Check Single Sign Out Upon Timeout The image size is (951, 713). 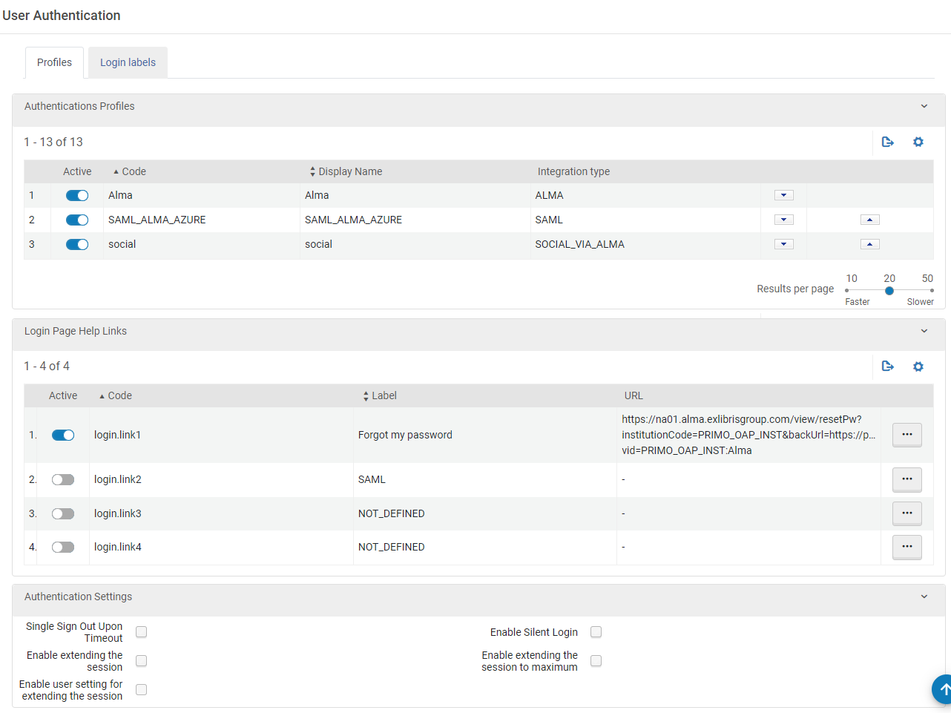141,632
